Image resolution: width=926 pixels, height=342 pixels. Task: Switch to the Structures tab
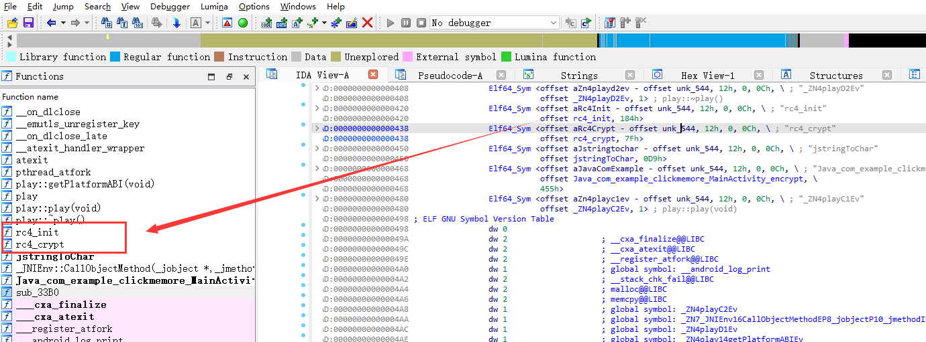(836, 75)
